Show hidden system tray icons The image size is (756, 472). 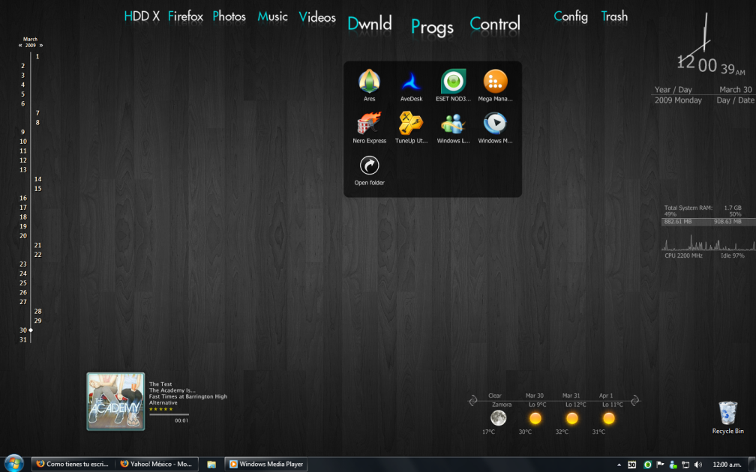619,465
